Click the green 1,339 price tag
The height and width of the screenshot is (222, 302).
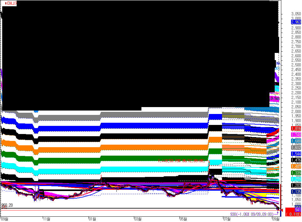(296, 173)
